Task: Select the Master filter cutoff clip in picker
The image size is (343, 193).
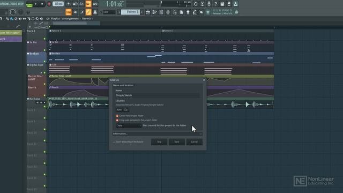Action: pyautogui.click(x=11, y=33)
